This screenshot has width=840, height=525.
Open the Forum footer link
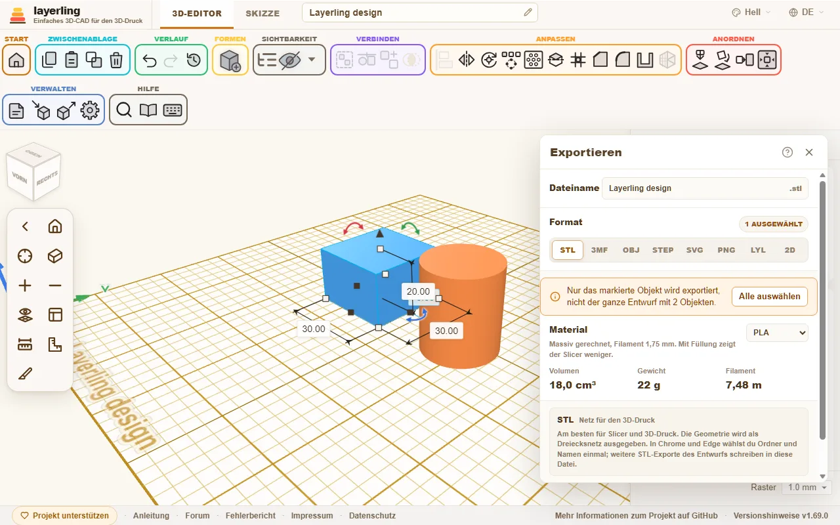[x=198, y=516]
